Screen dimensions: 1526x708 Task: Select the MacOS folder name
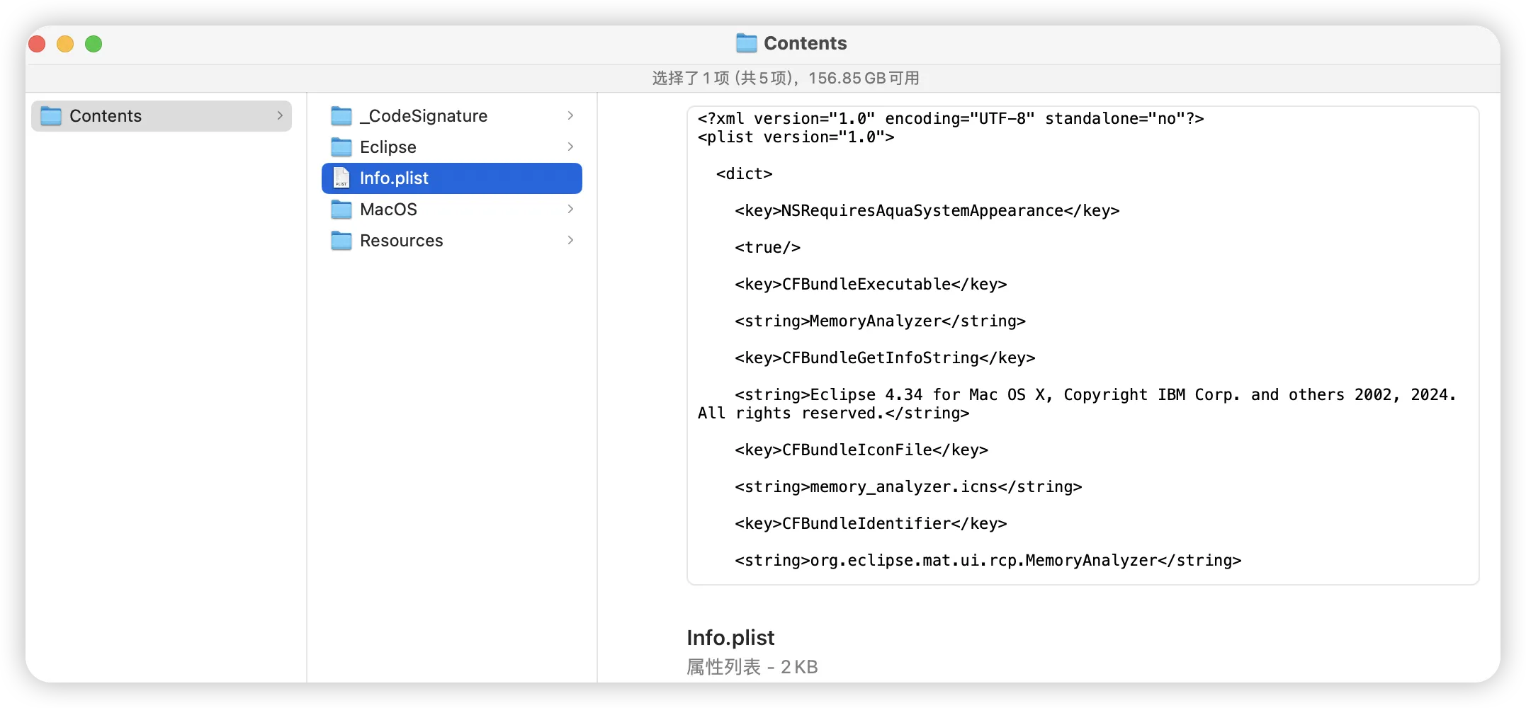pyautogui.click(x=388, y=210)
